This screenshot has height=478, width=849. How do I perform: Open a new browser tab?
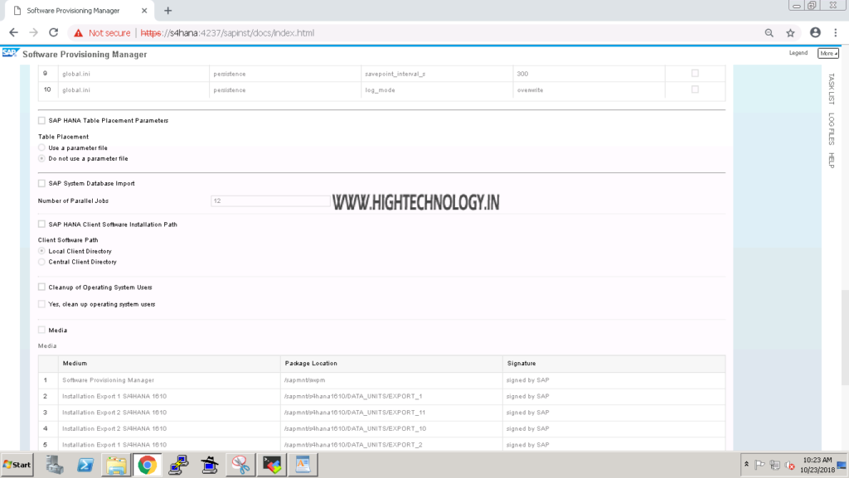tap(167, 10)
